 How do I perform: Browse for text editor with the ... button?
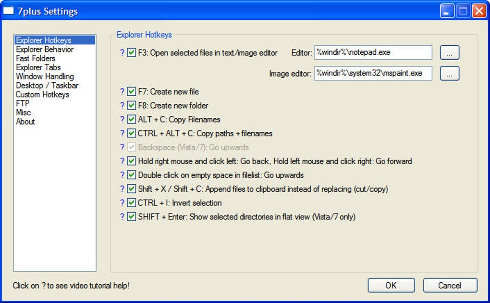pos(449,53)
